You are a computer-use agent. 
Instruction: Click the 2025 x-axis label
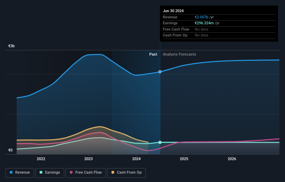pos(184,159)
